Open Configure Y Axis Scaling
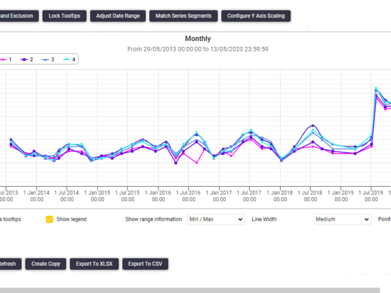 (256, 16)
